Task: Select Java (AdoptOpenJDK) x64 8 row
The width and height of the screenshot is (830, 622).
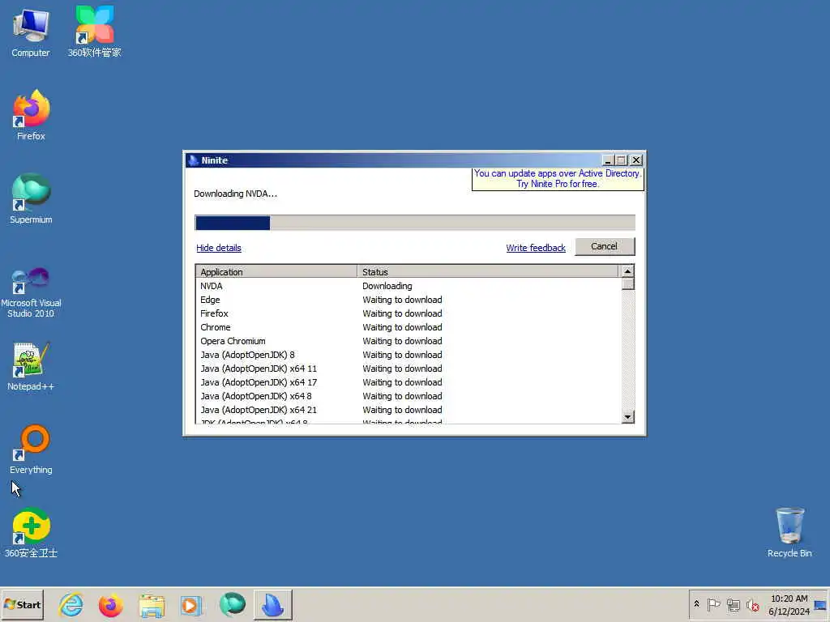Action: [x=408, y=396]
